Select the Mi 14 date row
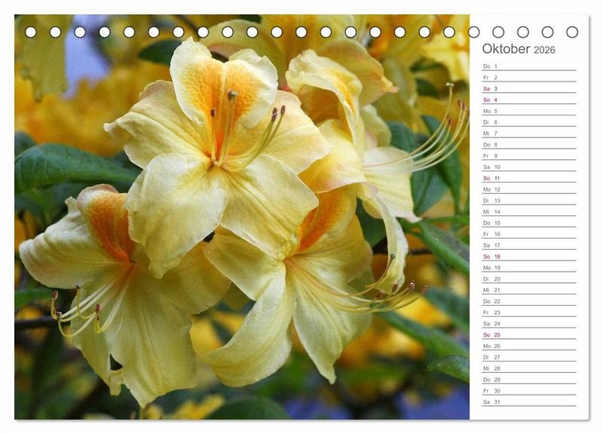The height and width of the screenshot is (434, 603). (528, 212)
